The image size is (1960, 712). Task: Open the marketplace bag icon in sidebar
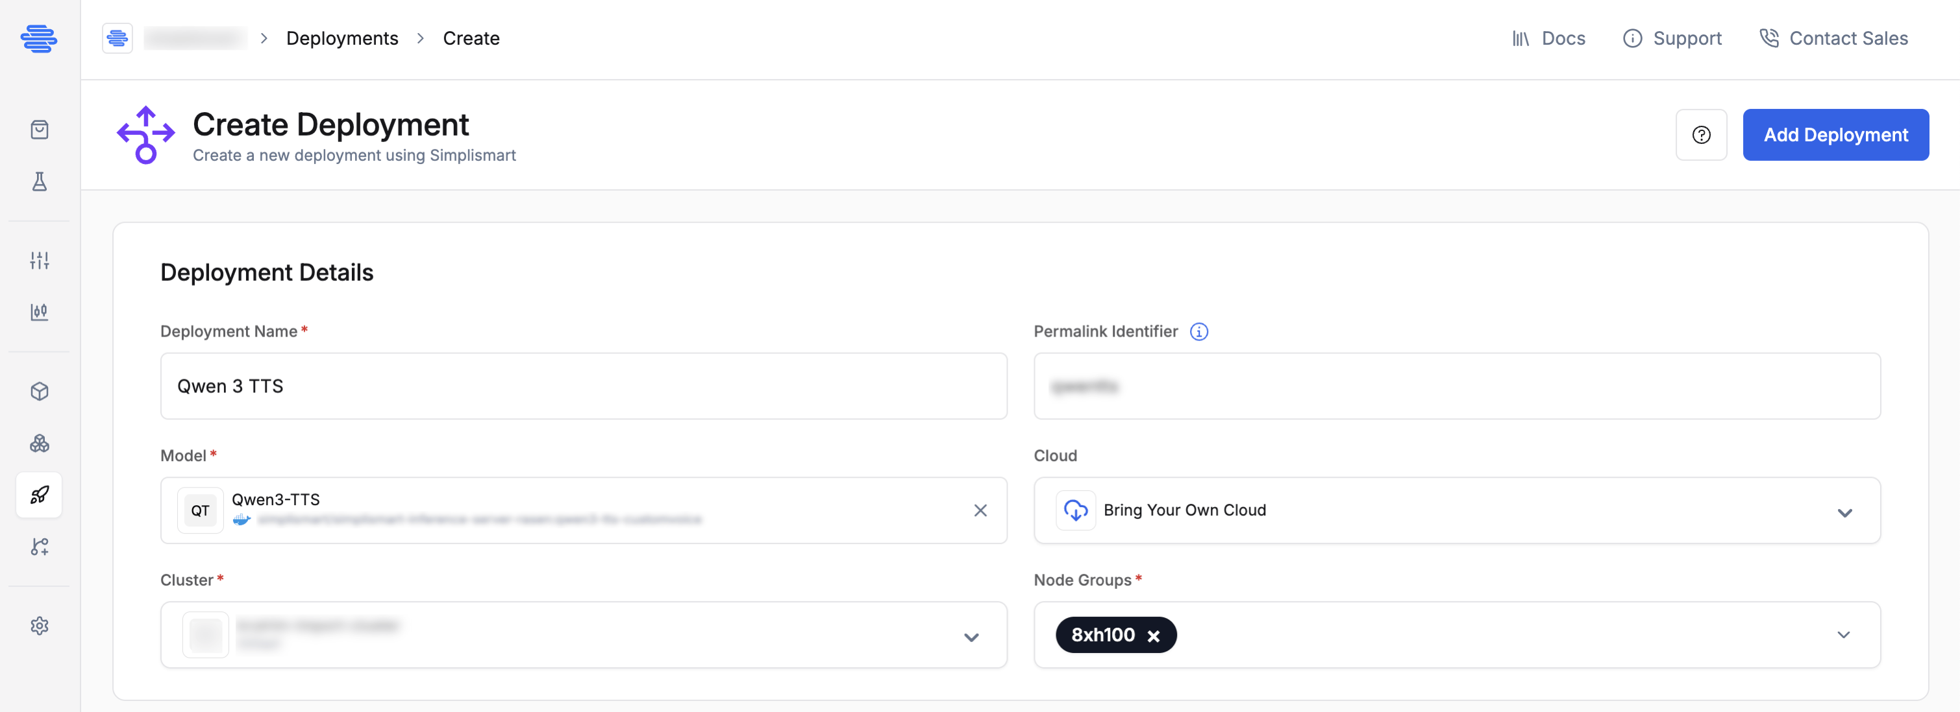40,130
